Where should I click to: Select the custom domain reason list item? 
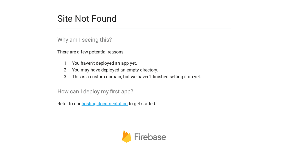(136, 77)
